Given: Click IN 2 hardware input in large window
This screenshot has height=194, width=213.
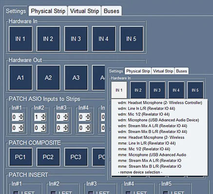Looking at the screenshot, I should 48,39.
